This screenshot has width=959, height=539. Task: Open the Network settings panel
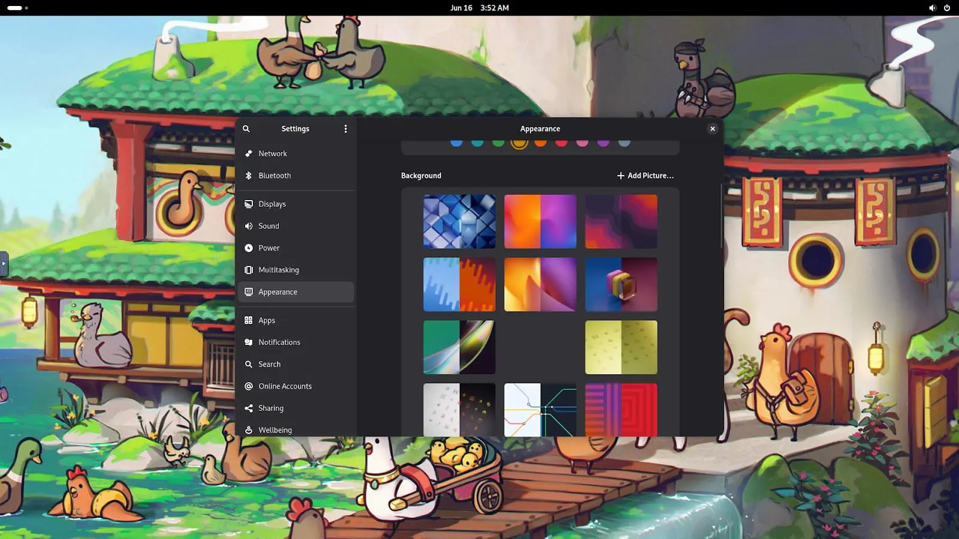(x=296, y=154)
